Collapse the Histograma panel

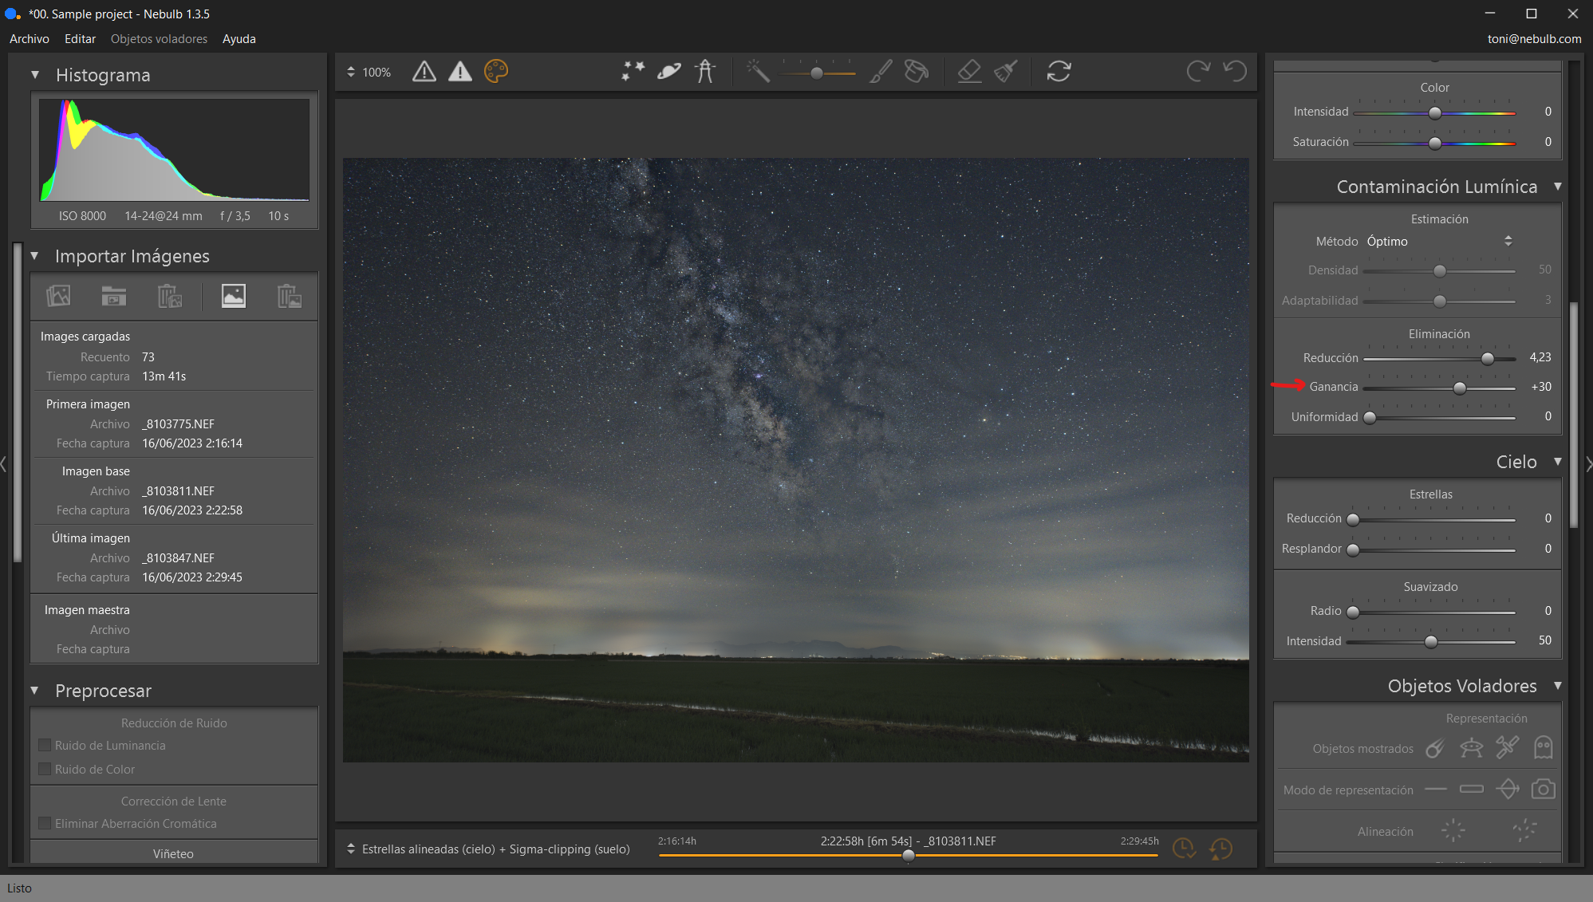click(x=35, y=75)
